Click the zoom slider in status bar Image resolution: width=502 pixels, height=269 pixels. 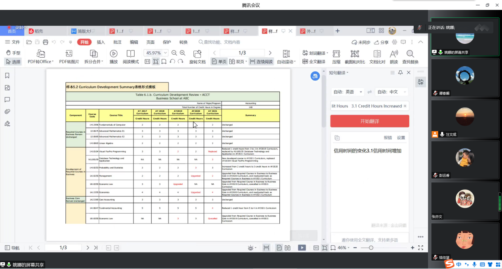tap(371, 248)
